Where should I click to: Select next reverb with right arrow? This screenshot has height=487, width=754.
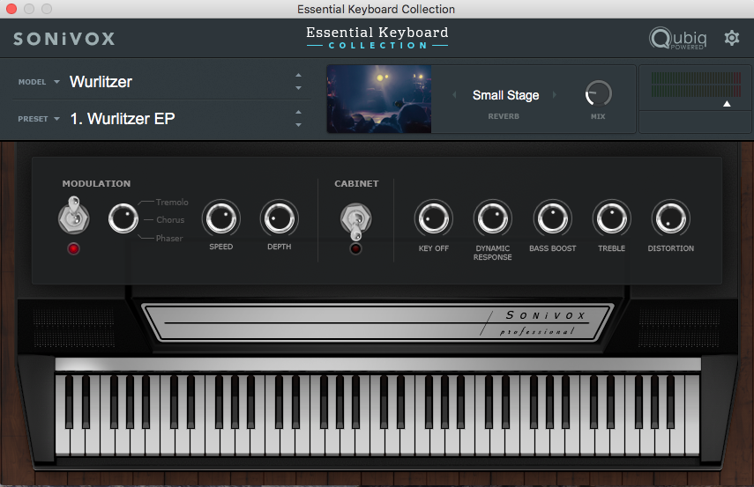555,95
